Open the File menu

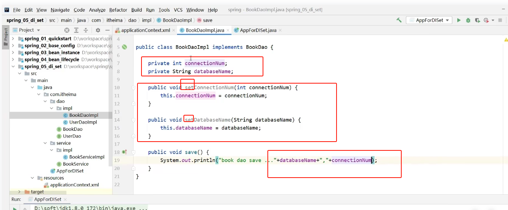[16, 10]
